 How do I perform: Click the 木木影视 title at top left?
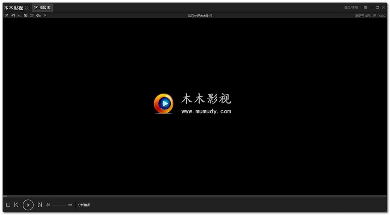(13, 8)
